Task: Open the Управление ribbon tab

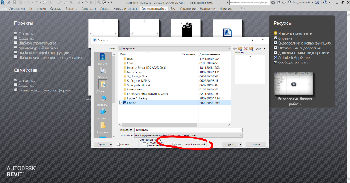Action: [188, 8]
